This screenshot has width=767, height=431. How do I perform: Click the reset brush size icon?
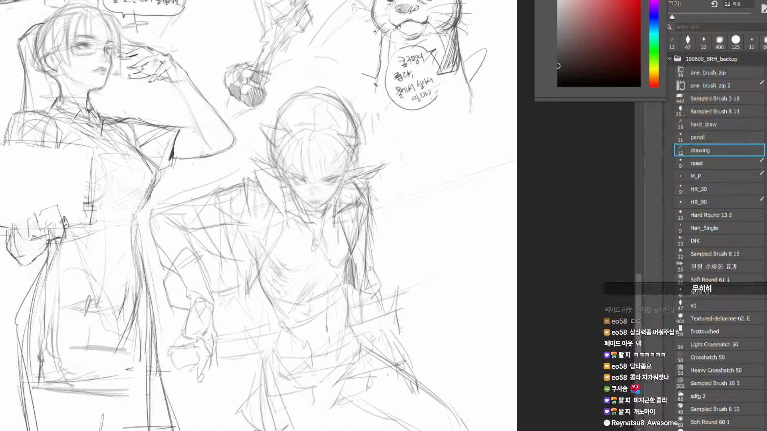point(714,4)
